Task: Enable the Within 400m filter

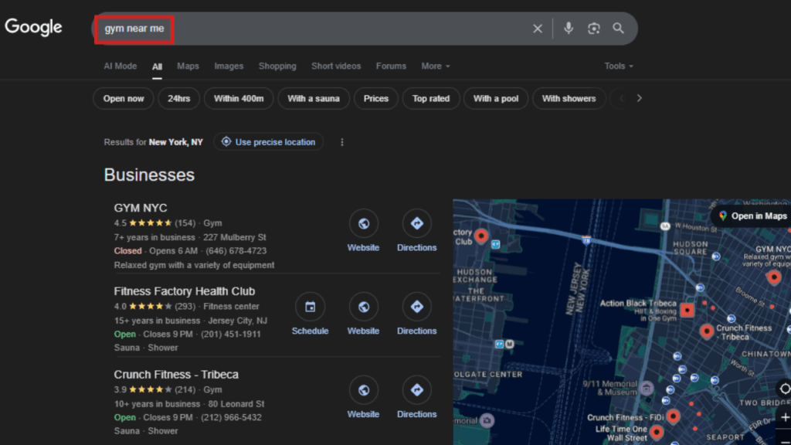Action: pos(239,98)
